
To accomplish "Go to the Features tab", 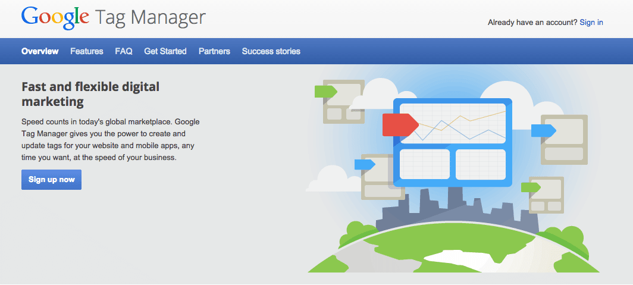I will [87, 51].
